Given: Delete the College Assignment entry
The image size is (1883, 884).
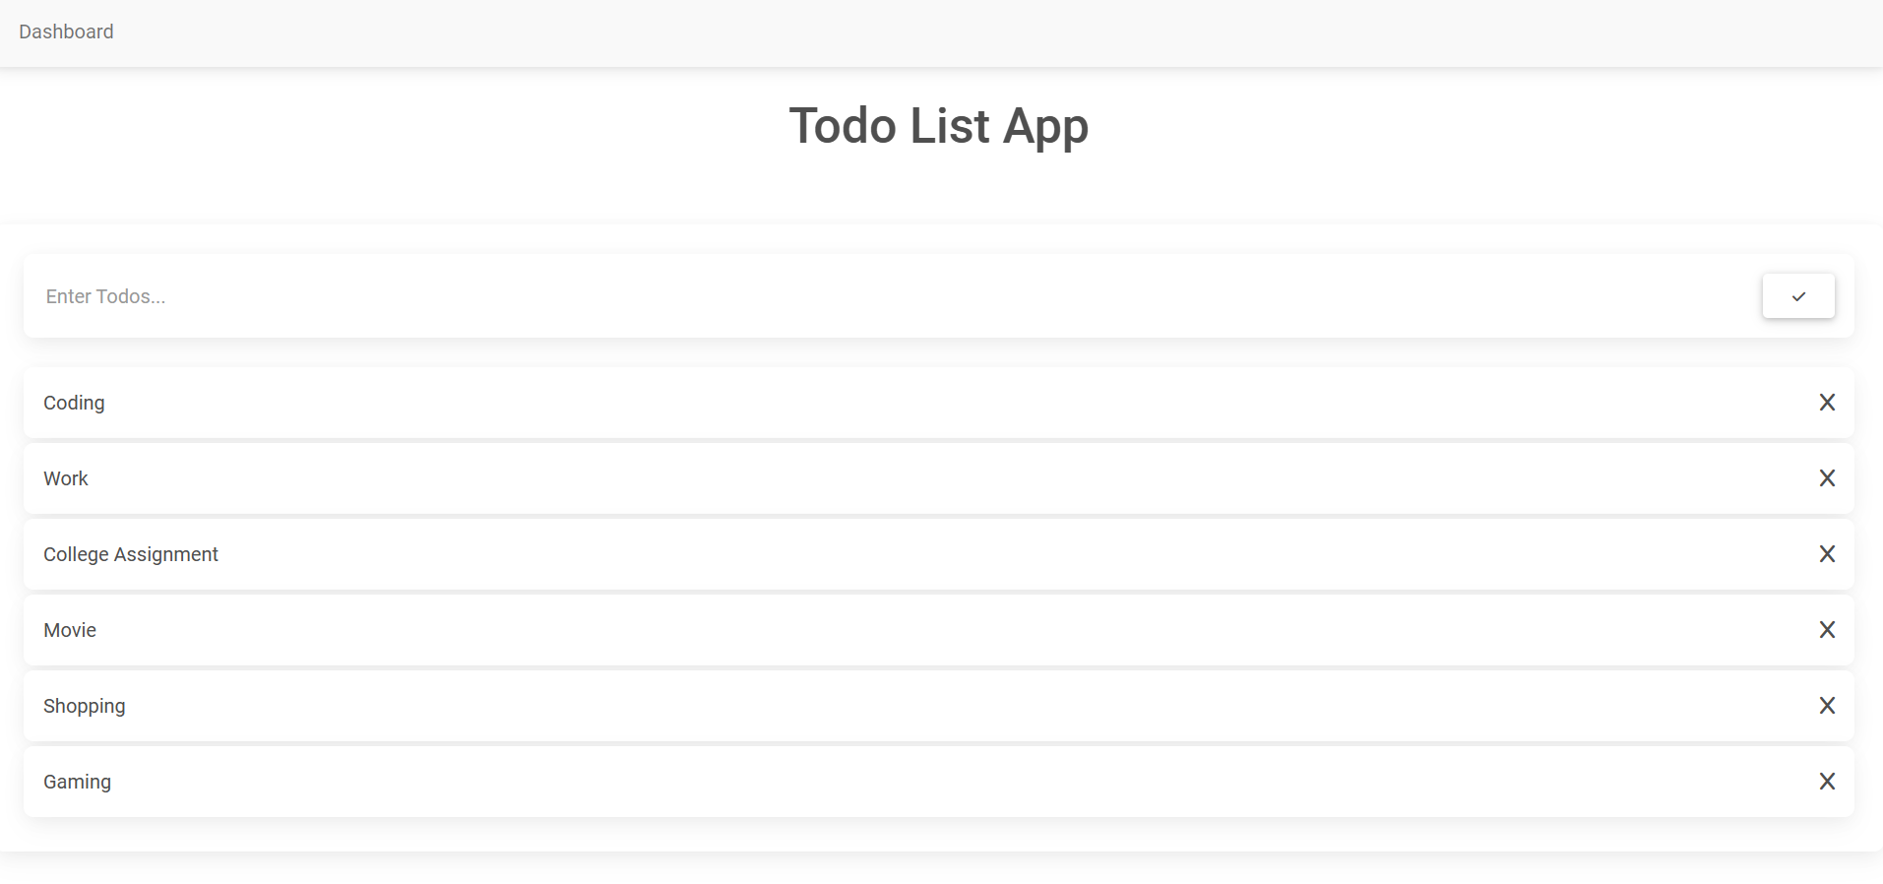Looking at the screenshot, I should [1827, 554].
